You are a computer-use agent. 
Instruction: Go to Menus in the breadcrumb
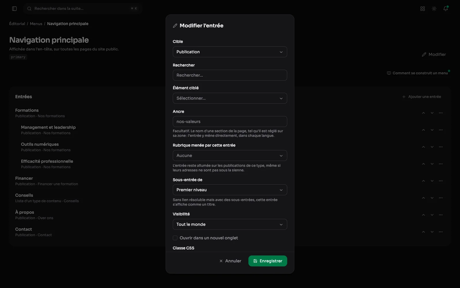click(36, 24)
